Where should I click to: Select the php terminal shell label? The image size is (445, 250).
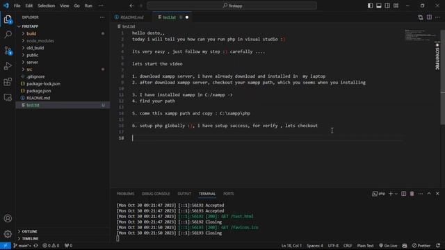coord(379,194)
